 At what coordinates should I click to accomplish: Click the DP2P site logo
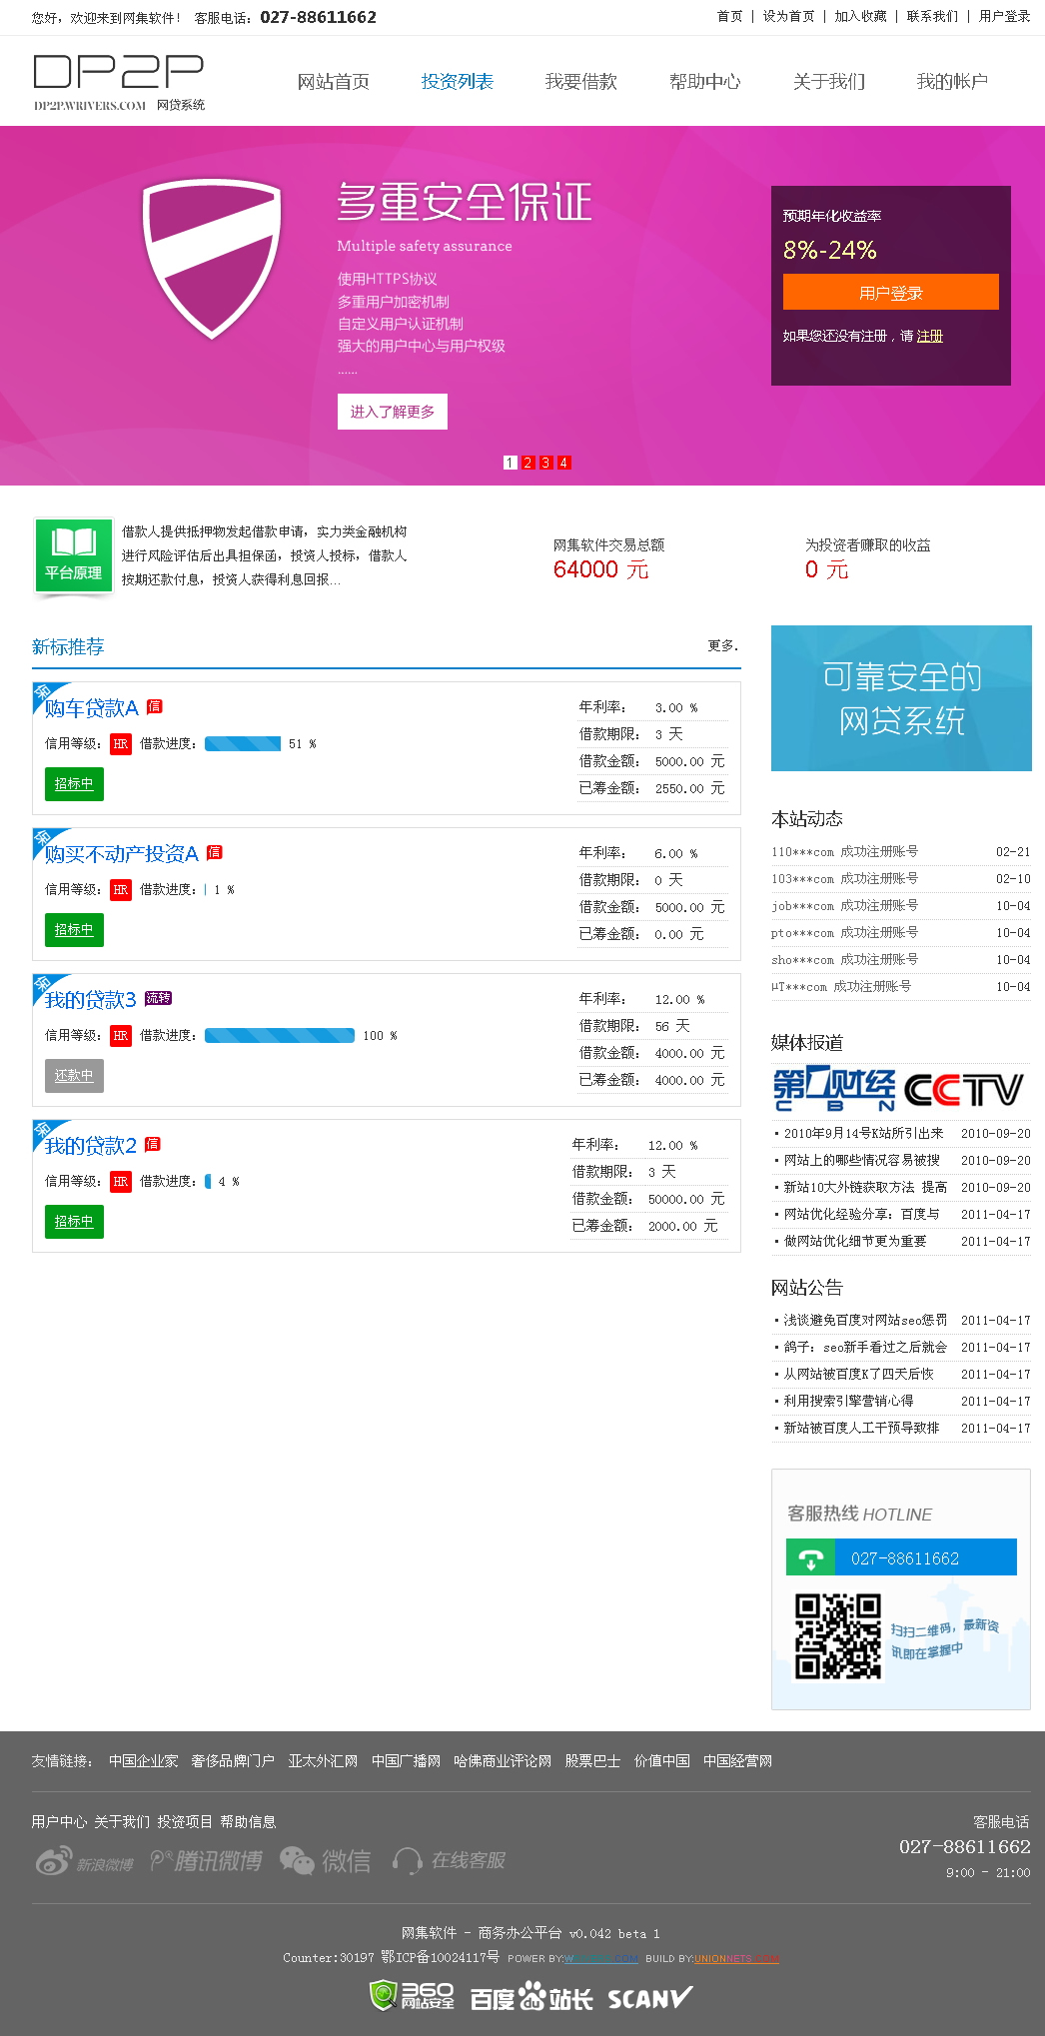point(119,83)
